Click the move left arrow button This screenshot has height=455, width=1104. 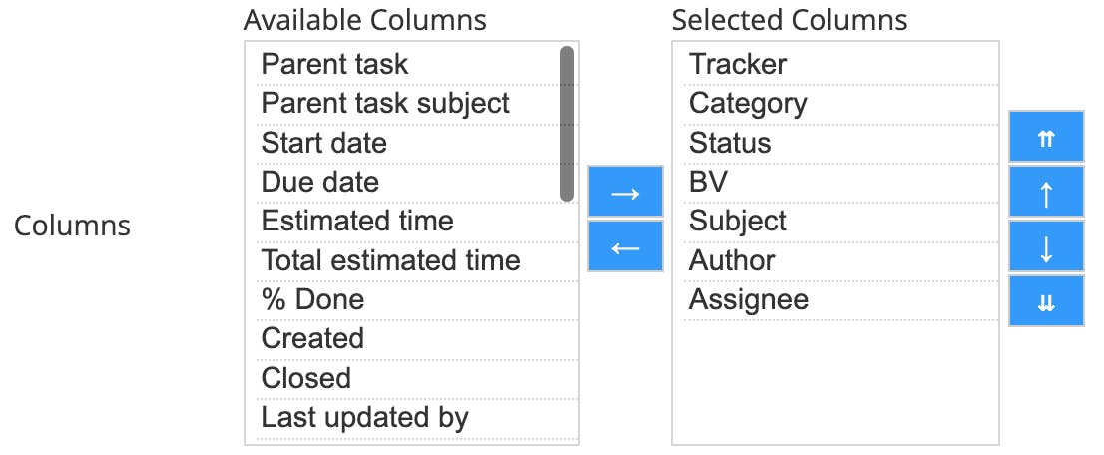(625, 246)
